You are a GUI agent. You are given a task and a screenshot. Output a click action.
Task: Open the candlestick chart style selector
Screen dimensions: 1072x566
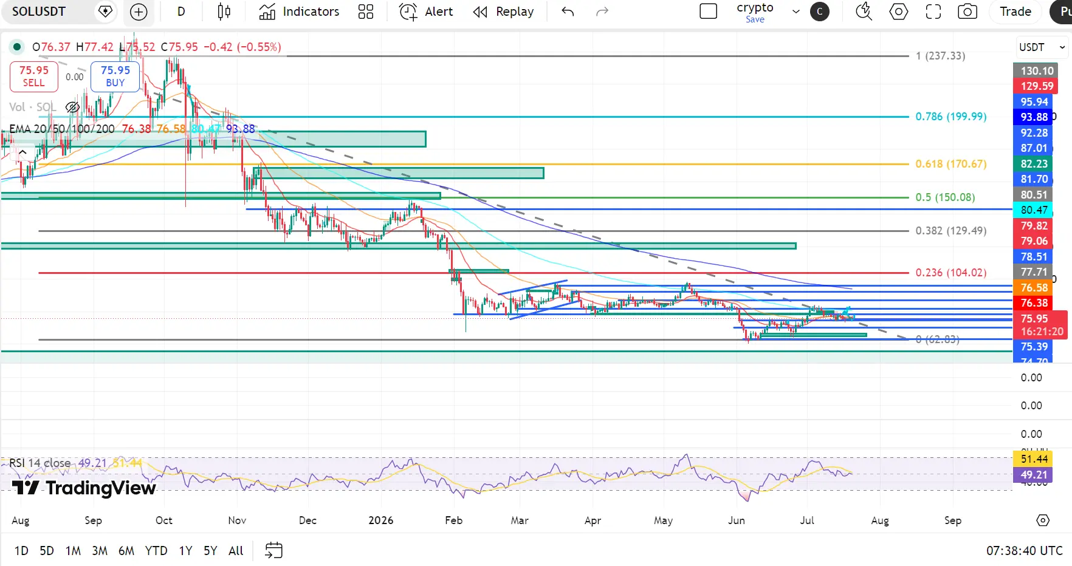[x=224, y=12]
